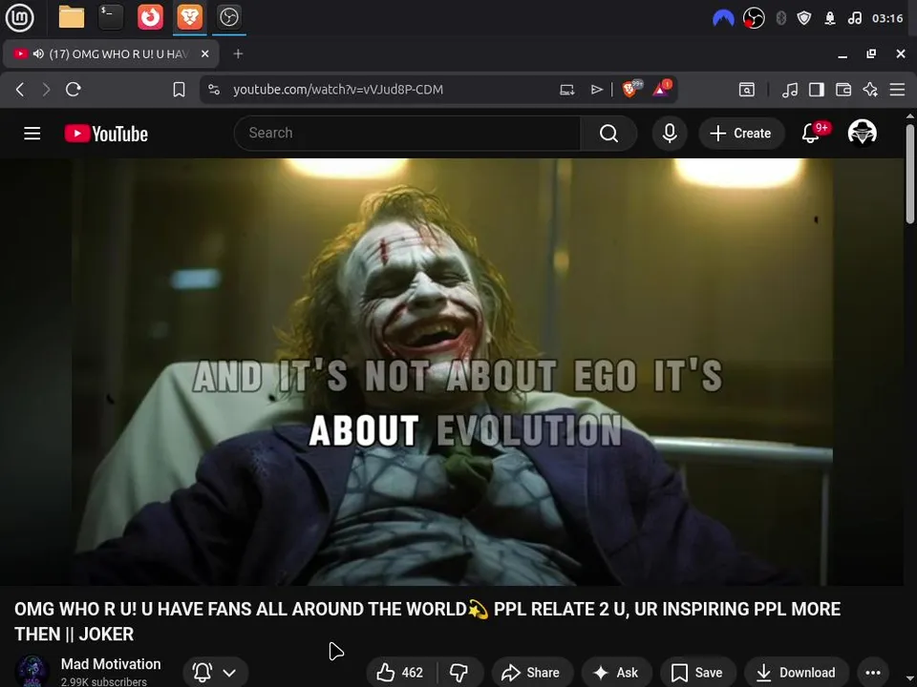The image size is (917, 687).
Task: Open more actions three-dot menu
Action: coord(872,673)
